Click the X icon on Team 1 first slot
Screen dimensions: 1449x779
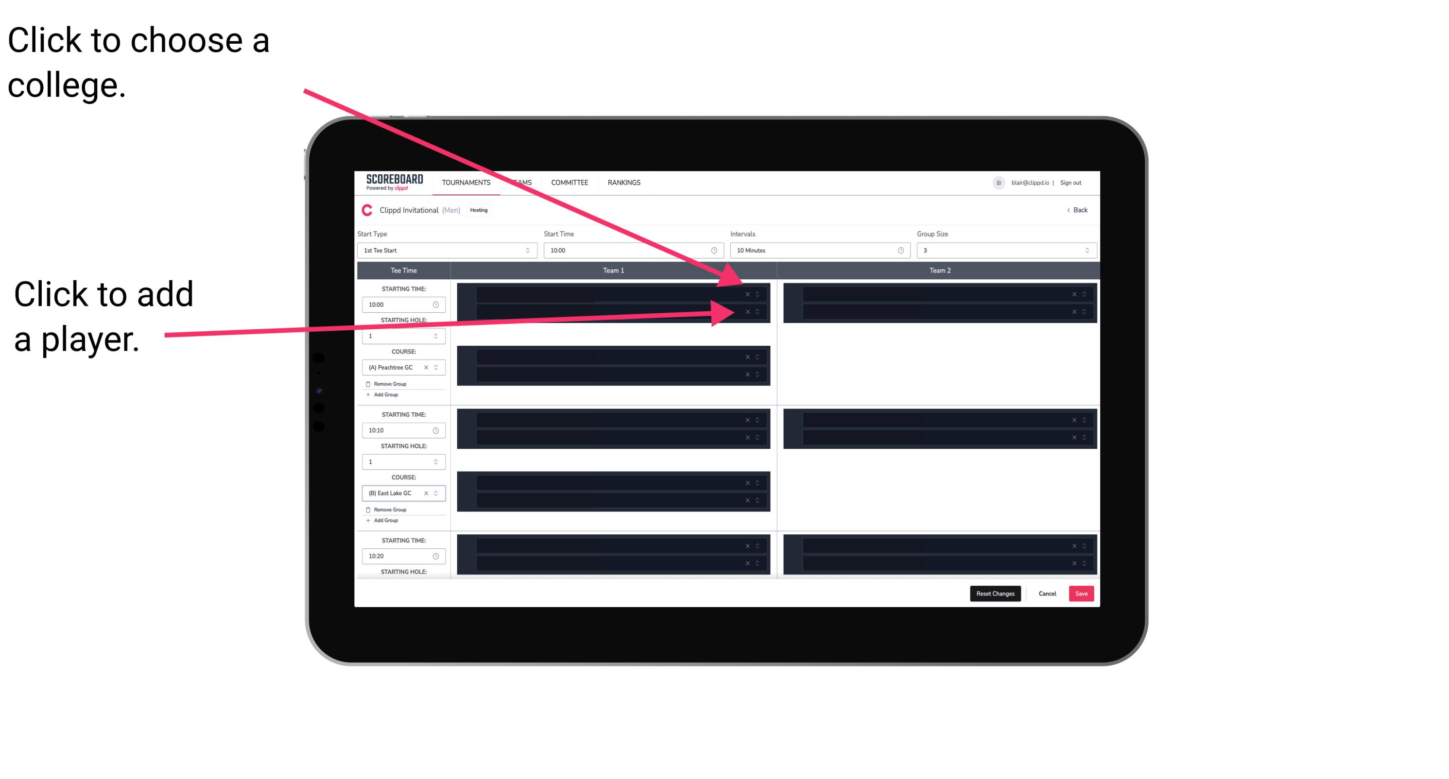(746, 294)
